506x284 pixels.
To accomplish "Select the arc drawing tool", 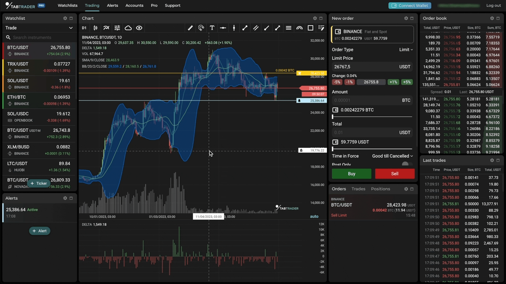I will pyautogui.click(x=300, y=28).
